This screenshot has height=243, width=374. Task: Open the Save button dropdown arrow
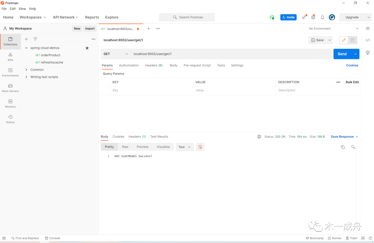330,40
